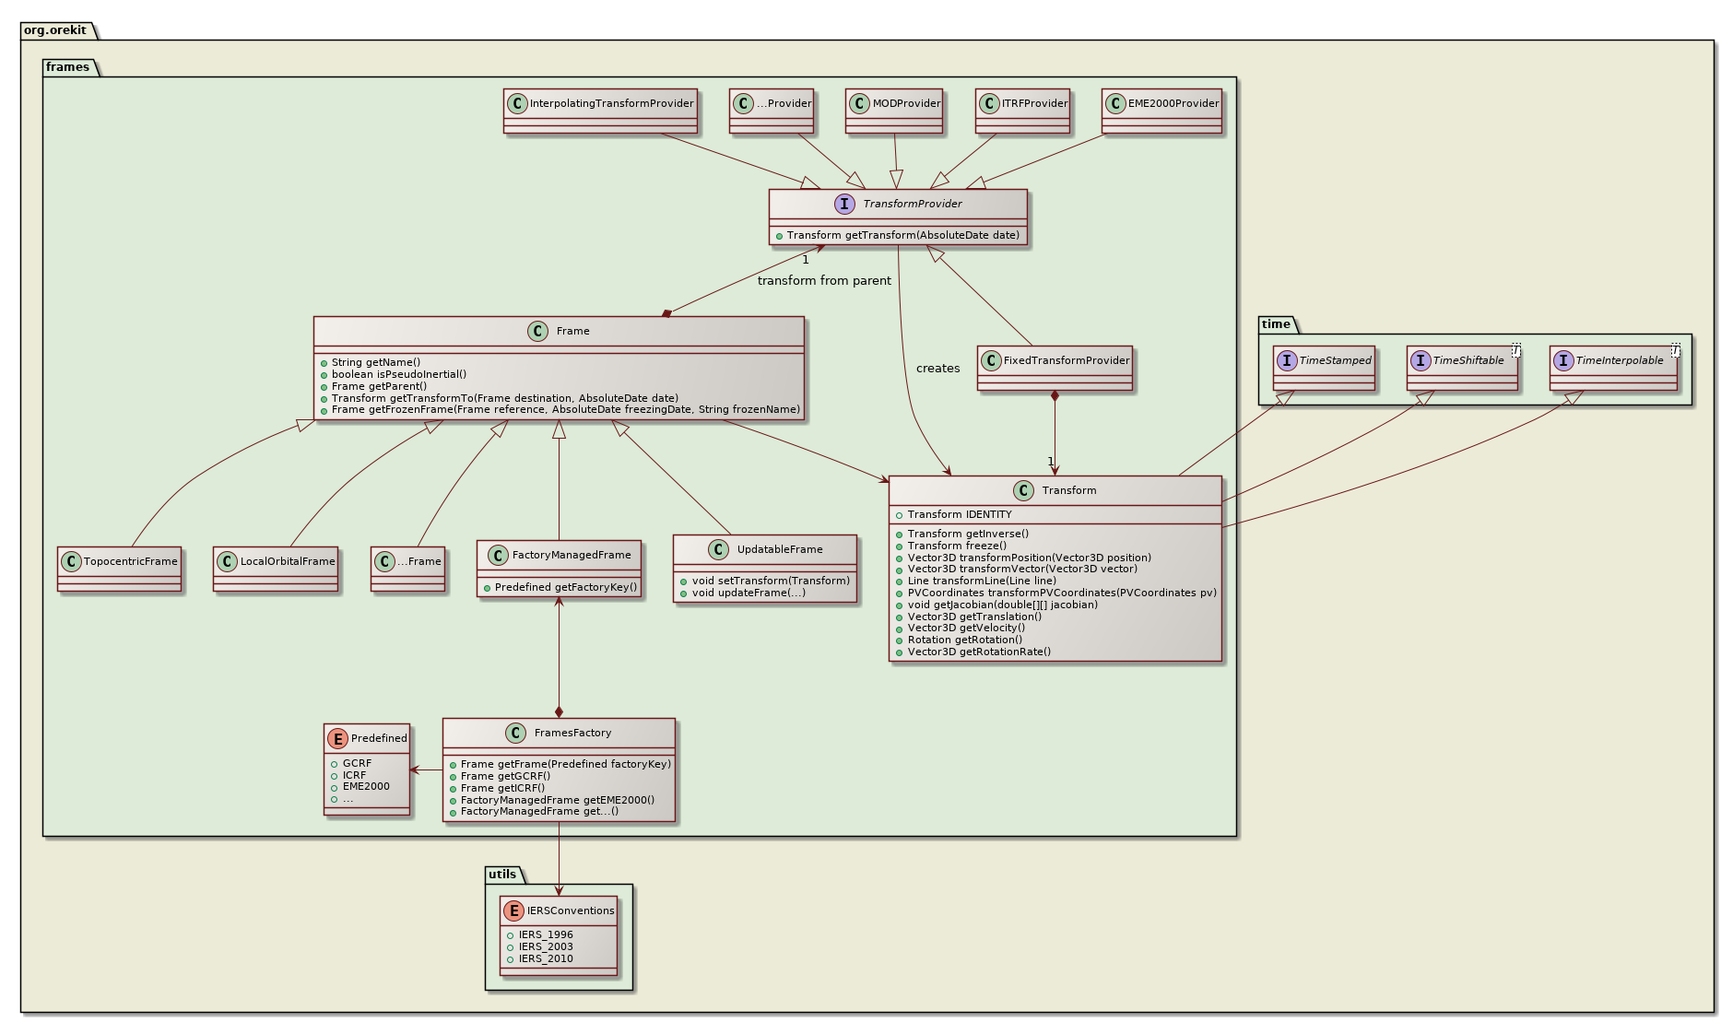Screen dimensions: 1733x1022
Task: Click the FramesFactory class icon
Action: pos(516,734)
